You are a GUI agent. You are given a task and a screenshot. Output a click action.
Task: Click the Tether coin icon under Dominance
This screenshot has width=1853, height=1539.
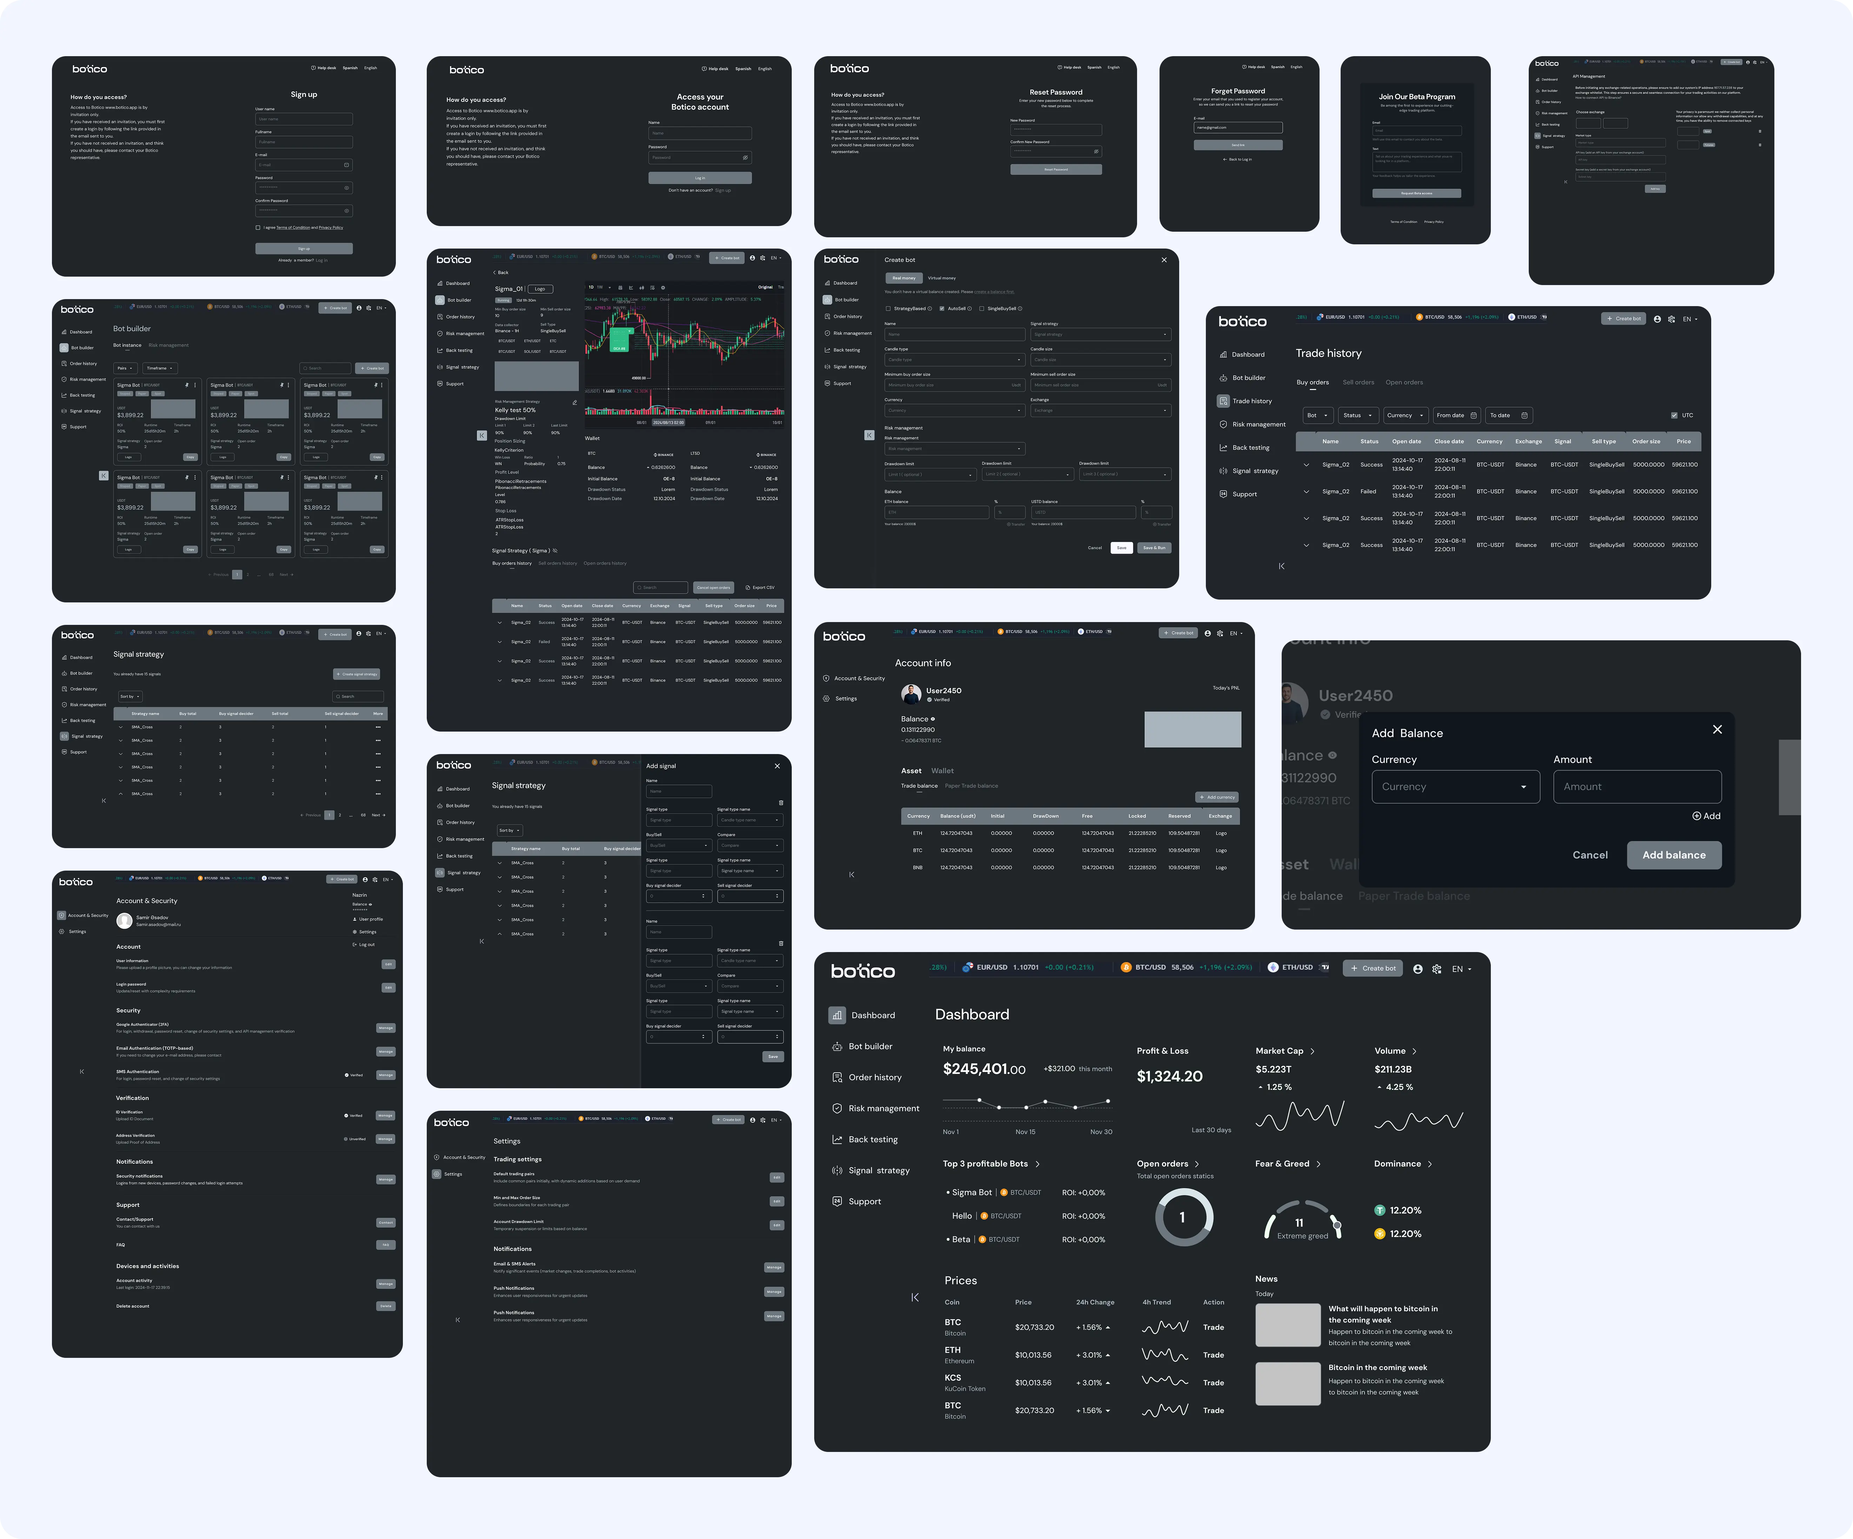coord(1379,1211)
